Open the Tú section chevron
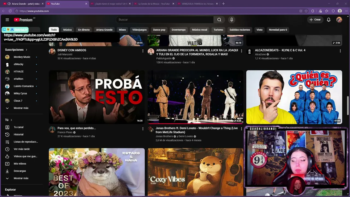This screenshot has width=350, height=197. [x=11, y=120]
